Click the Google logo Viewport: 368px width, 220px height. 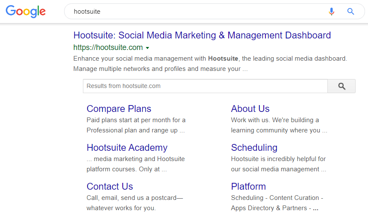(x=26, y=12)
